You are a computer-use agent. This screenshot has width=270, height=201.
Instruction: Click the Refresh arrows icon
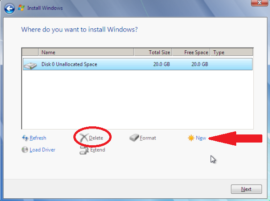25,138
